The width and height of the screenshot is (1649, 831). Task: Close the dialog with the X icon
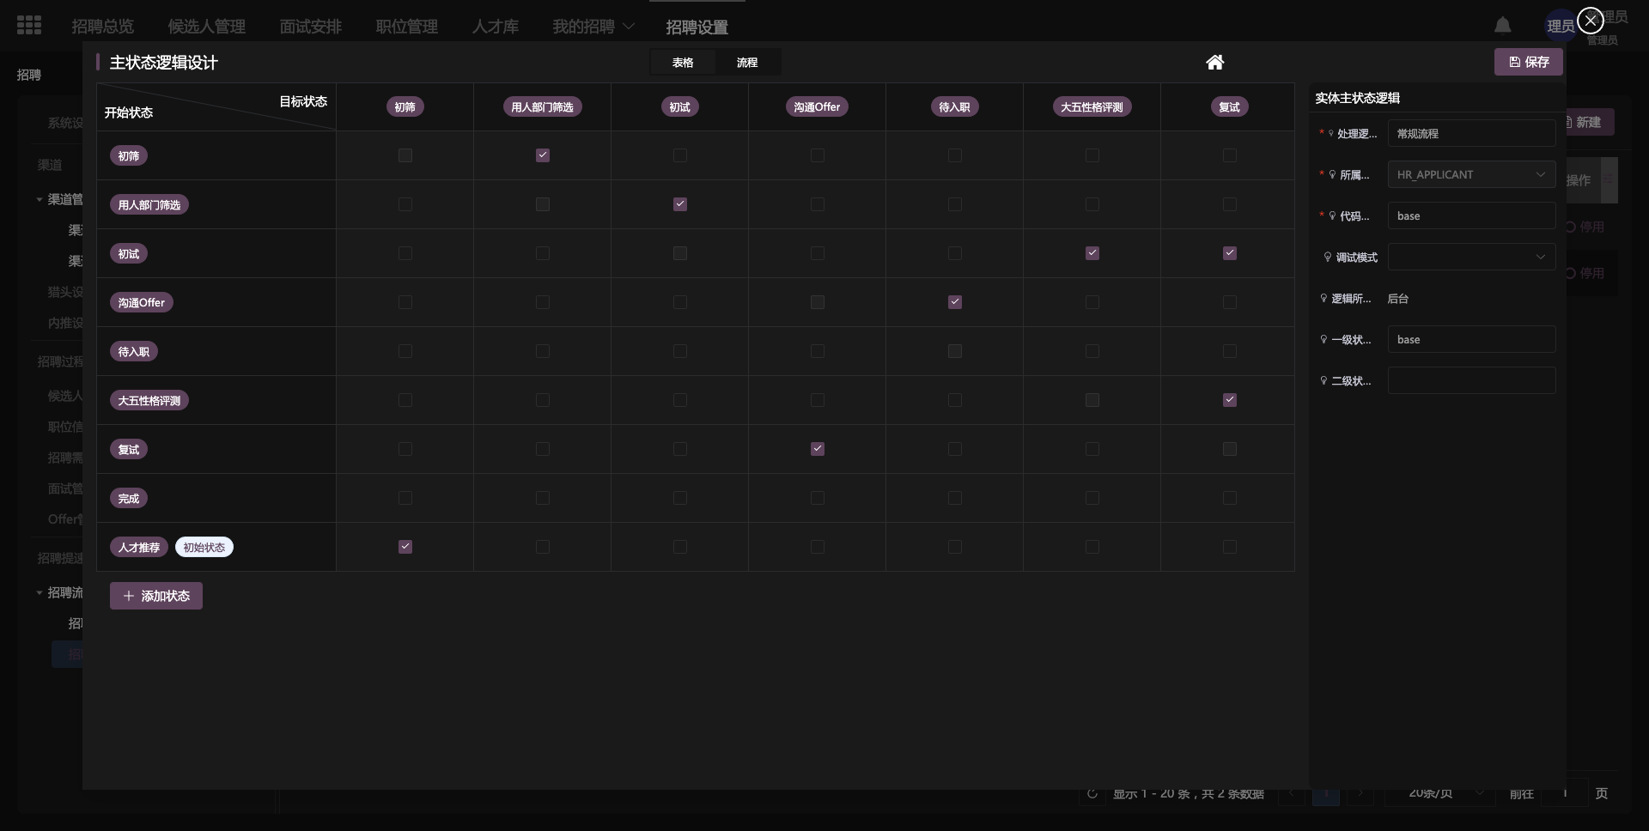1590,21
